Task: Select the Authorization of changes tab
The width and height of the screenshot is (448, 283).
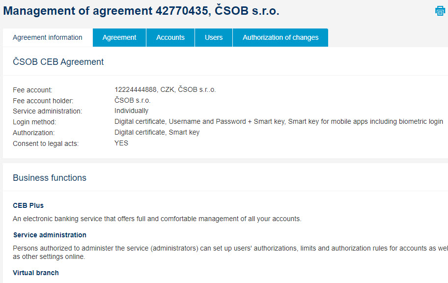Action: tap(280, 37)
